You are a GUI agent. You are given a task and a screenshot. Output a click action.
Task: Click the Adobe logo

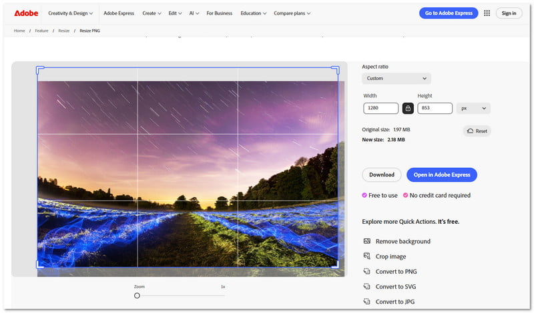26,13
